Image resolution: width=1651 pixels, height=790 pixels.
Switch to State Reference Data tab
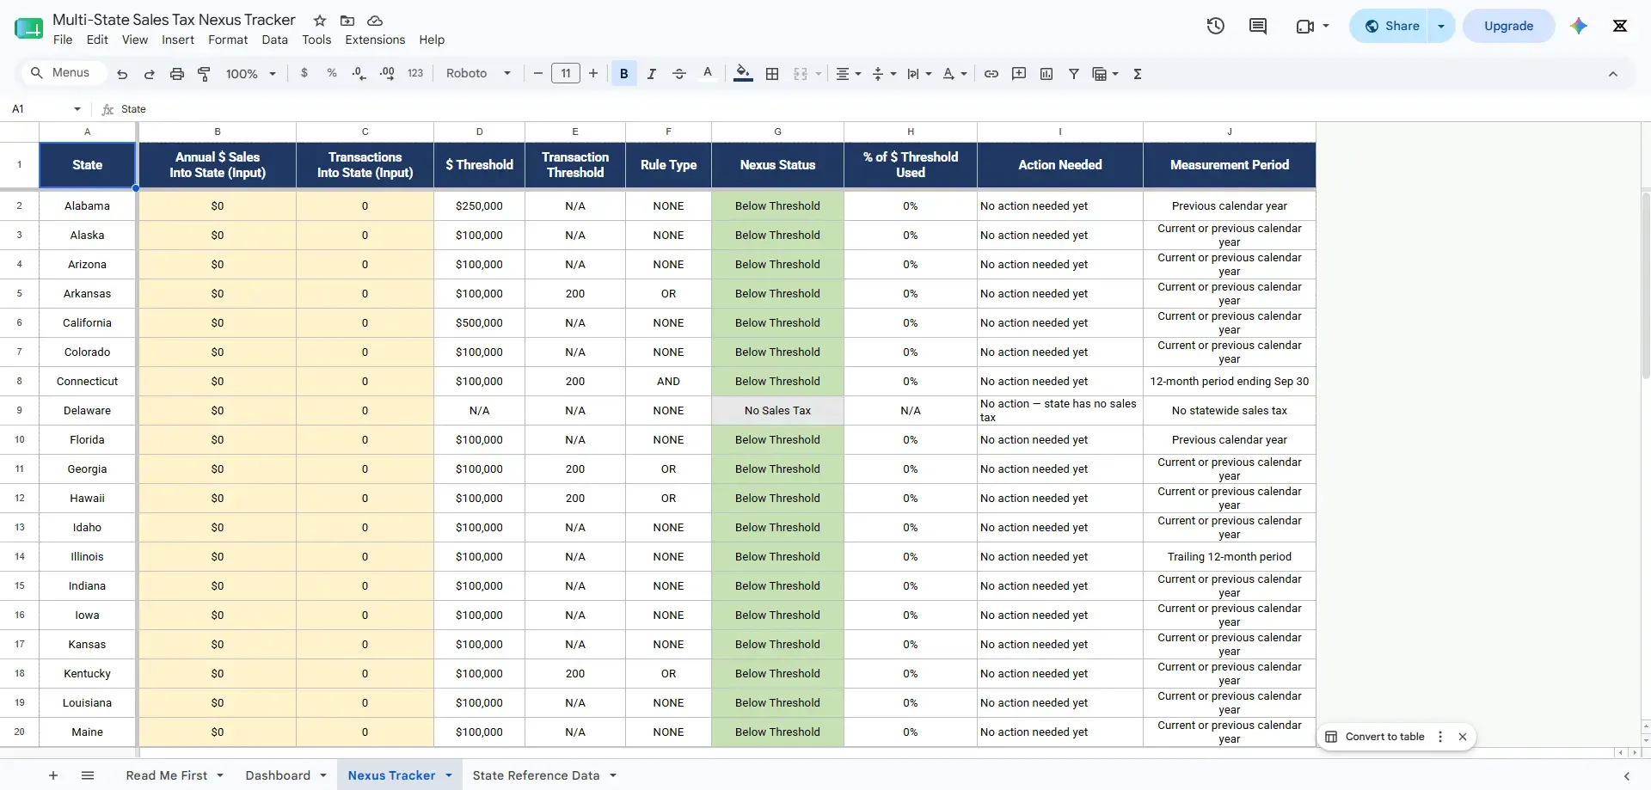[x=536, y=775]
